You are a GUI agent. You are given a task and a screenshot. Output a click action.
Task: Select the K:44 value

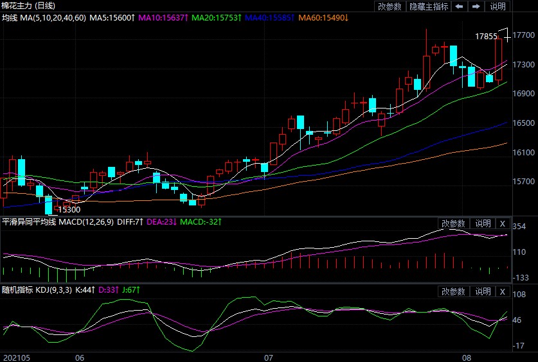(x=85, y=290)
